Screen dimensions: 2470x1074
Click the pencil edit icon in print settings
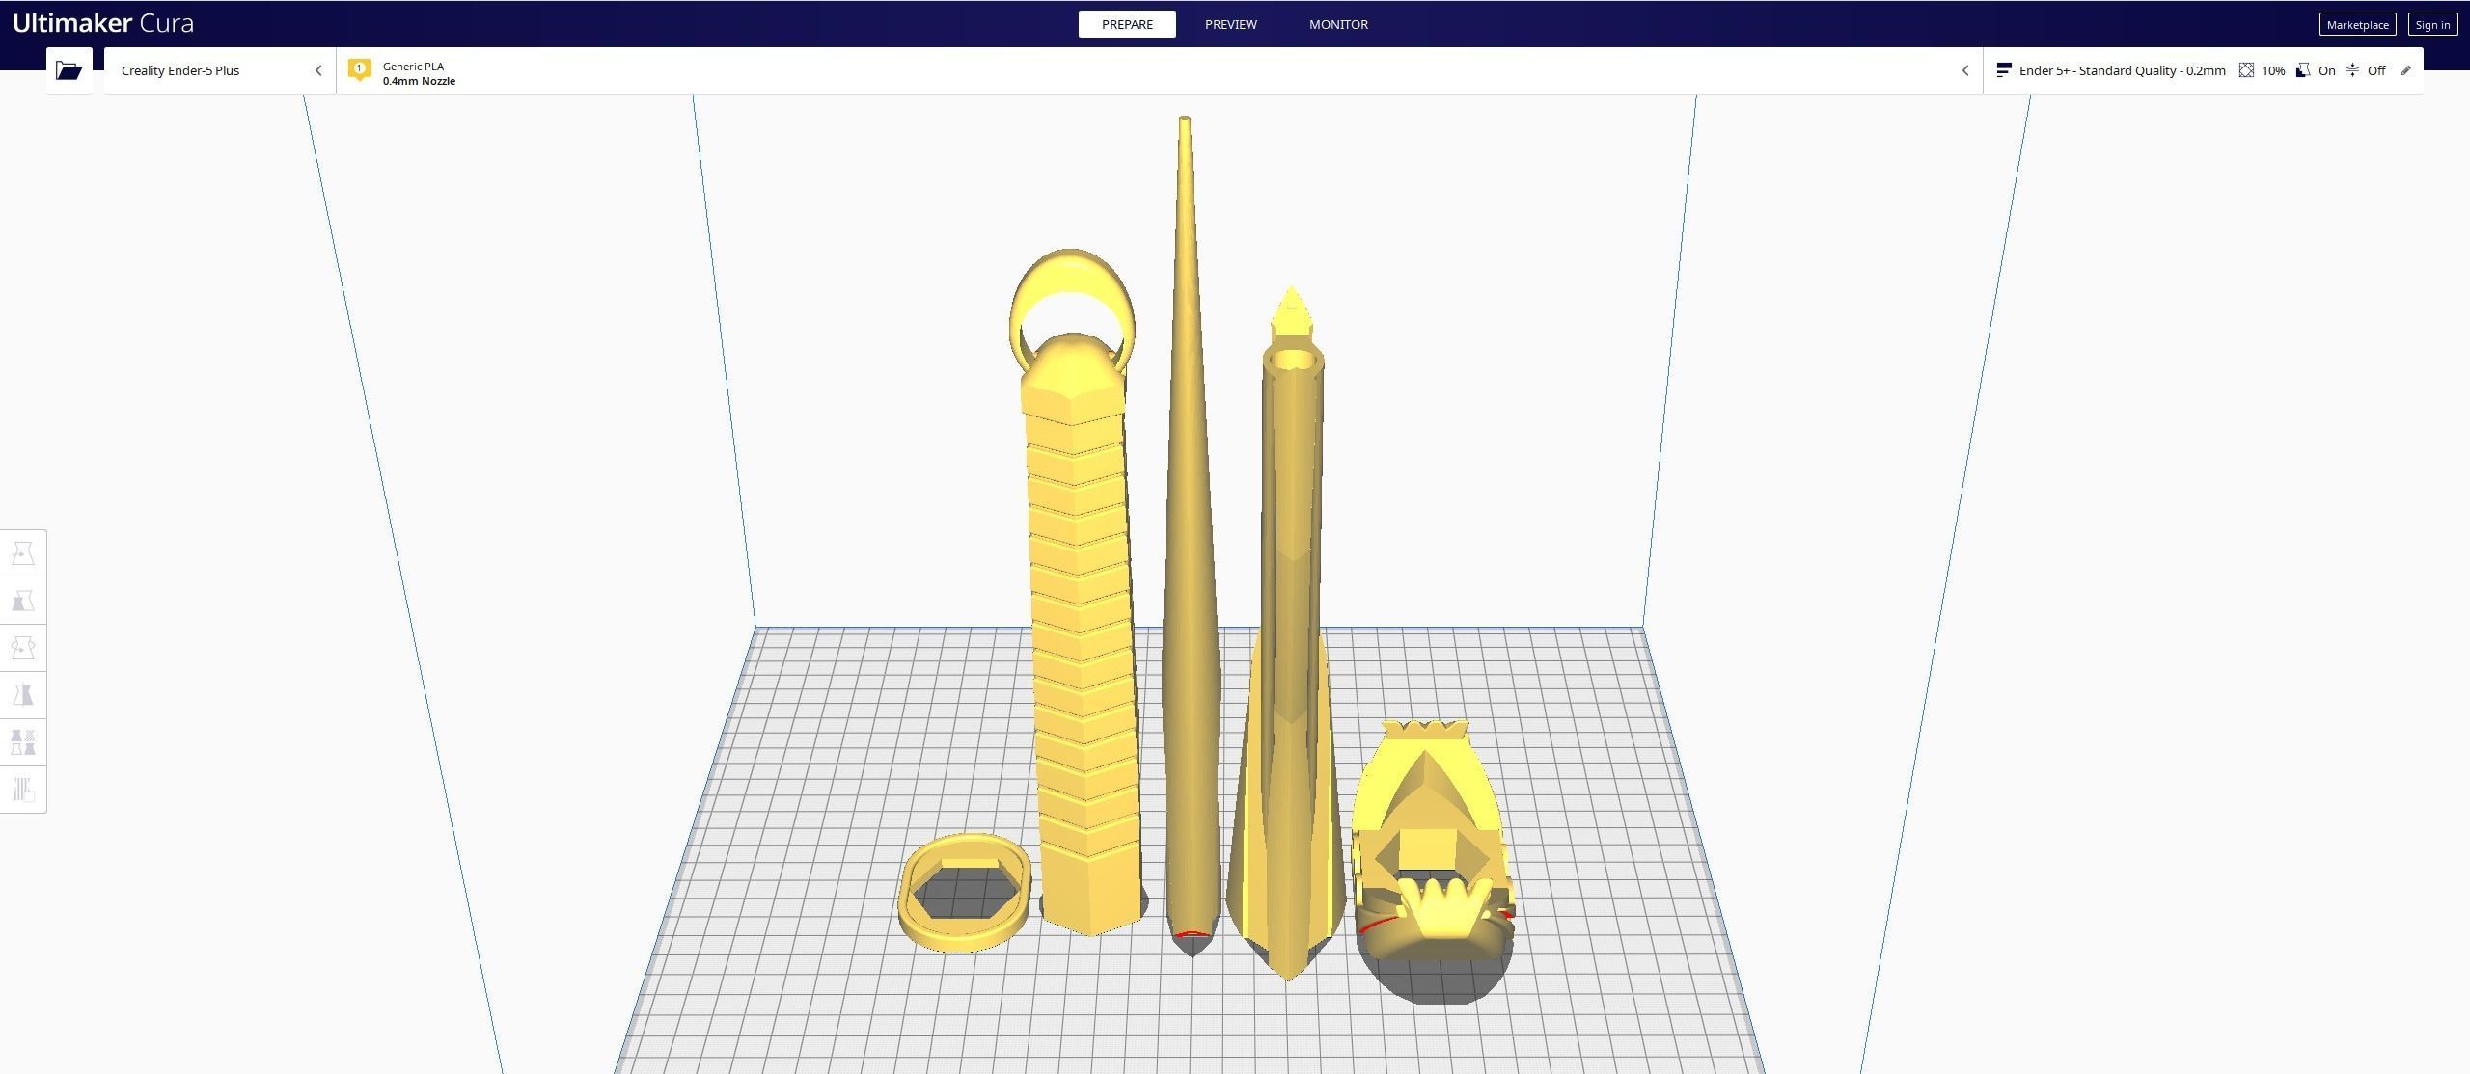click(2406, 70)
